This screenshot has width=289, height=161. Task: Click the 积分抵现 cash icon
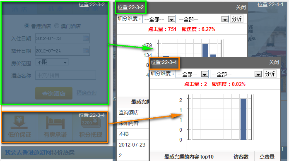91,122
